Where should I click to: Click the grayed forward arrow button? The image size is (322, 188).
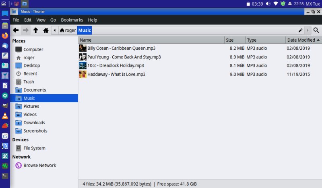(26, 30)
